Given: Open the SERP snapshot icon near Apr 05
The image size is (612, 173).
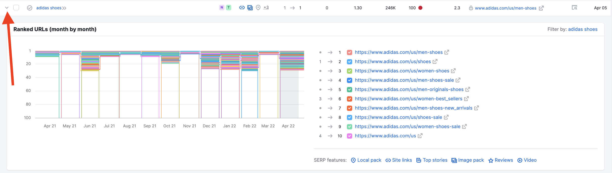Looking at the screenshot, I should (x=574, y=8).
